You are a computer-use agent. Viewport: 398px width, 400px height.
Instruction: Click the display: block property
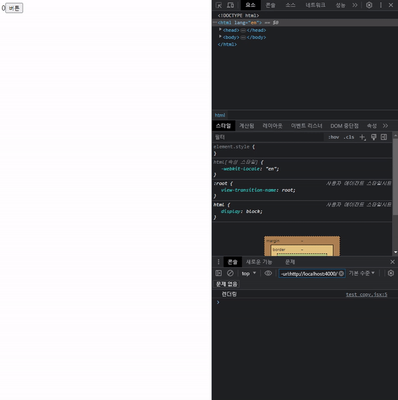click(241, 211)
